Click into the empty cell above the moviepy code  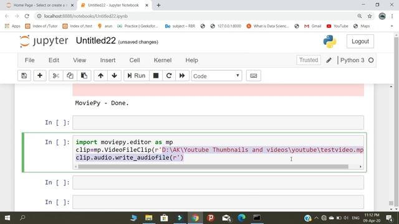point(218,123)
